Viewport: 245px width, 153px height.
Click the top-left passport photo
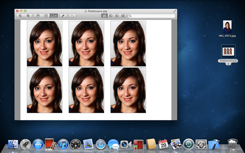pos(44,44)
